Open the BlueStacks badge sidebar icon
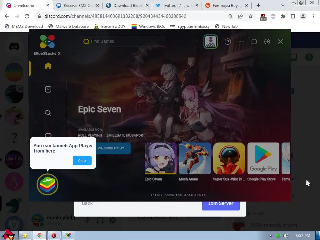The height and width of the screenshot is (240, 320). (x=48, y=112)
